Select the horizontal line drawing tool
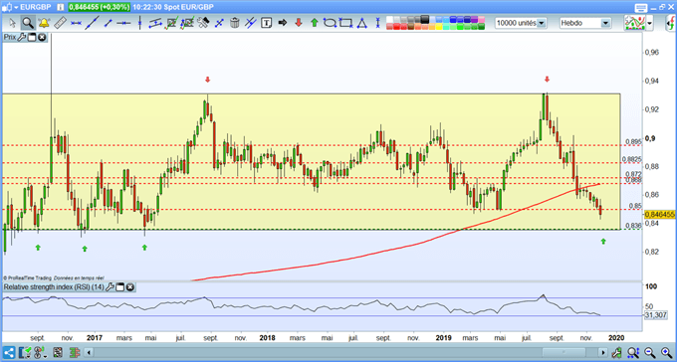Image resolution: width=677 pixels, height=362 pixels. coord(76,23)
